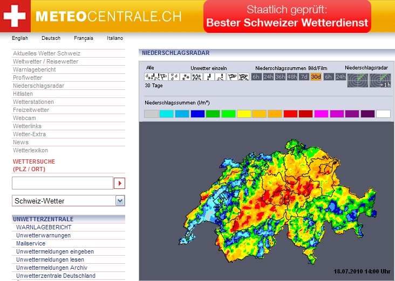The width and height of the screenshot is (395, 281).
Task: Click the dark blue legend color swatch
Action: (x=197, y=114)
